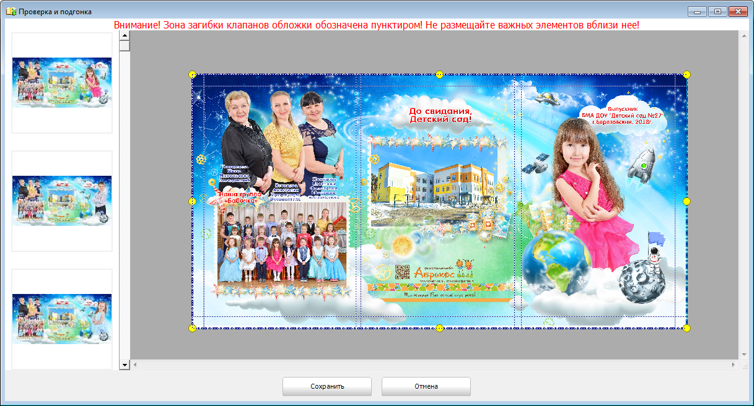Image resolution: width=754 pixels, height=406 pixels.
Task: Click the thumbnail list scrollbar slider
Action: pyautogui.click(x=125, y=46)
